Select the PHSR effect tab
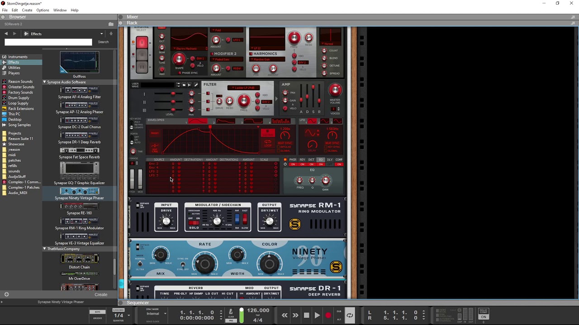579x325 pixels. click(x=293, y=160)
